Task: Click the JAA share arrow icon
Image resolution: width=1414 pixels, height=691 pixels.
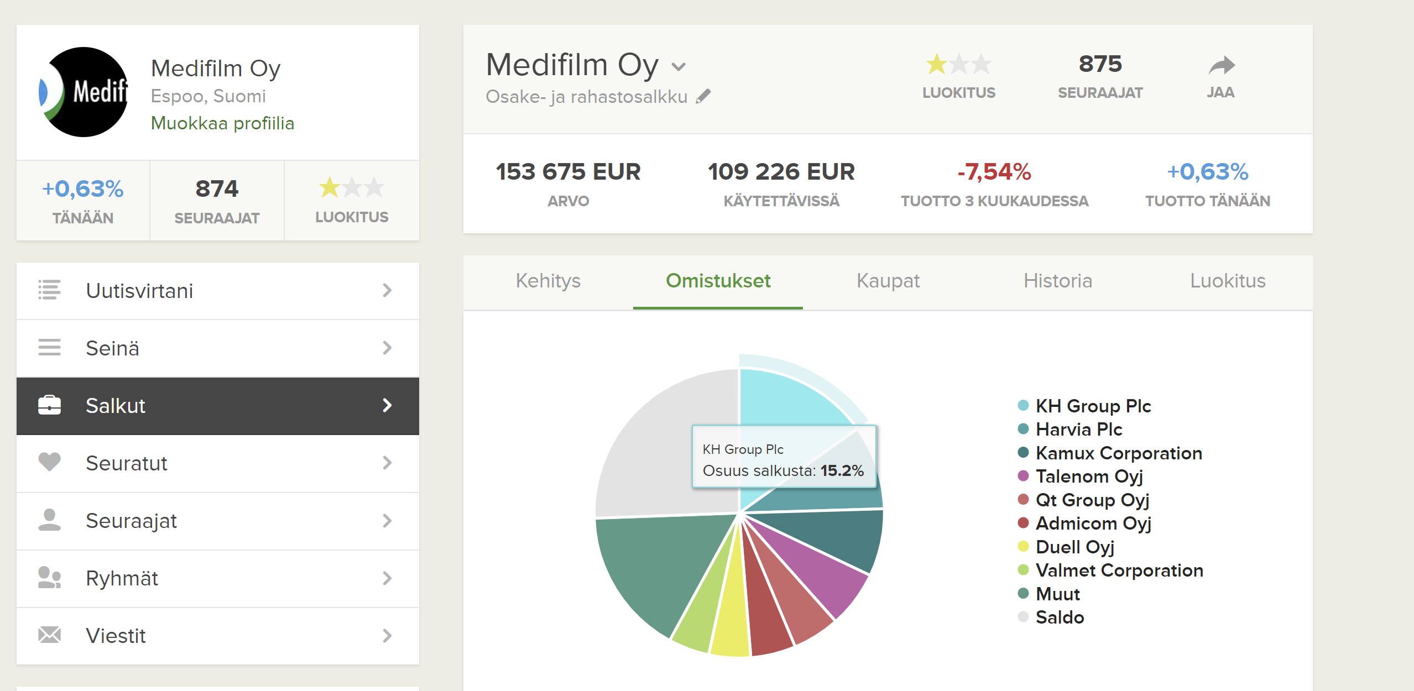Action: pos(1222,66)
